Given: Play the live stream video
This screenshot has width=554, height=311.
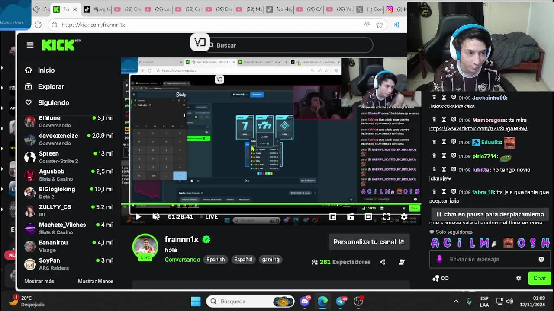Looking at the screenshot, I should point(138,217).
